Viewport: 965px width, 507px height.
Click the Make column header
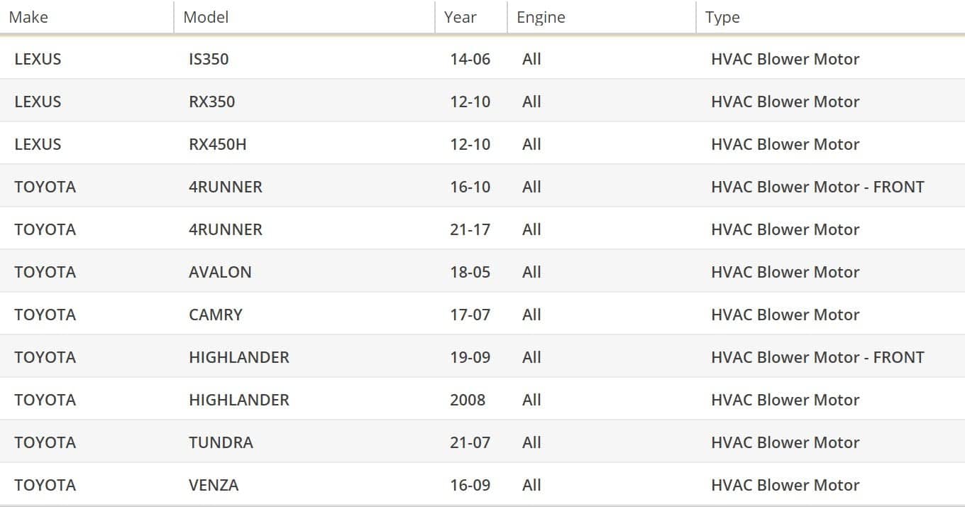click(28, 17)
